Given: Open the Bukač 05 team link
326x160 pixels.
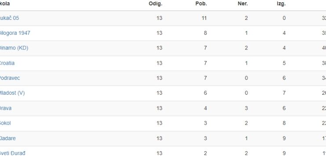Looking at the screenshot, I should 9,18.
